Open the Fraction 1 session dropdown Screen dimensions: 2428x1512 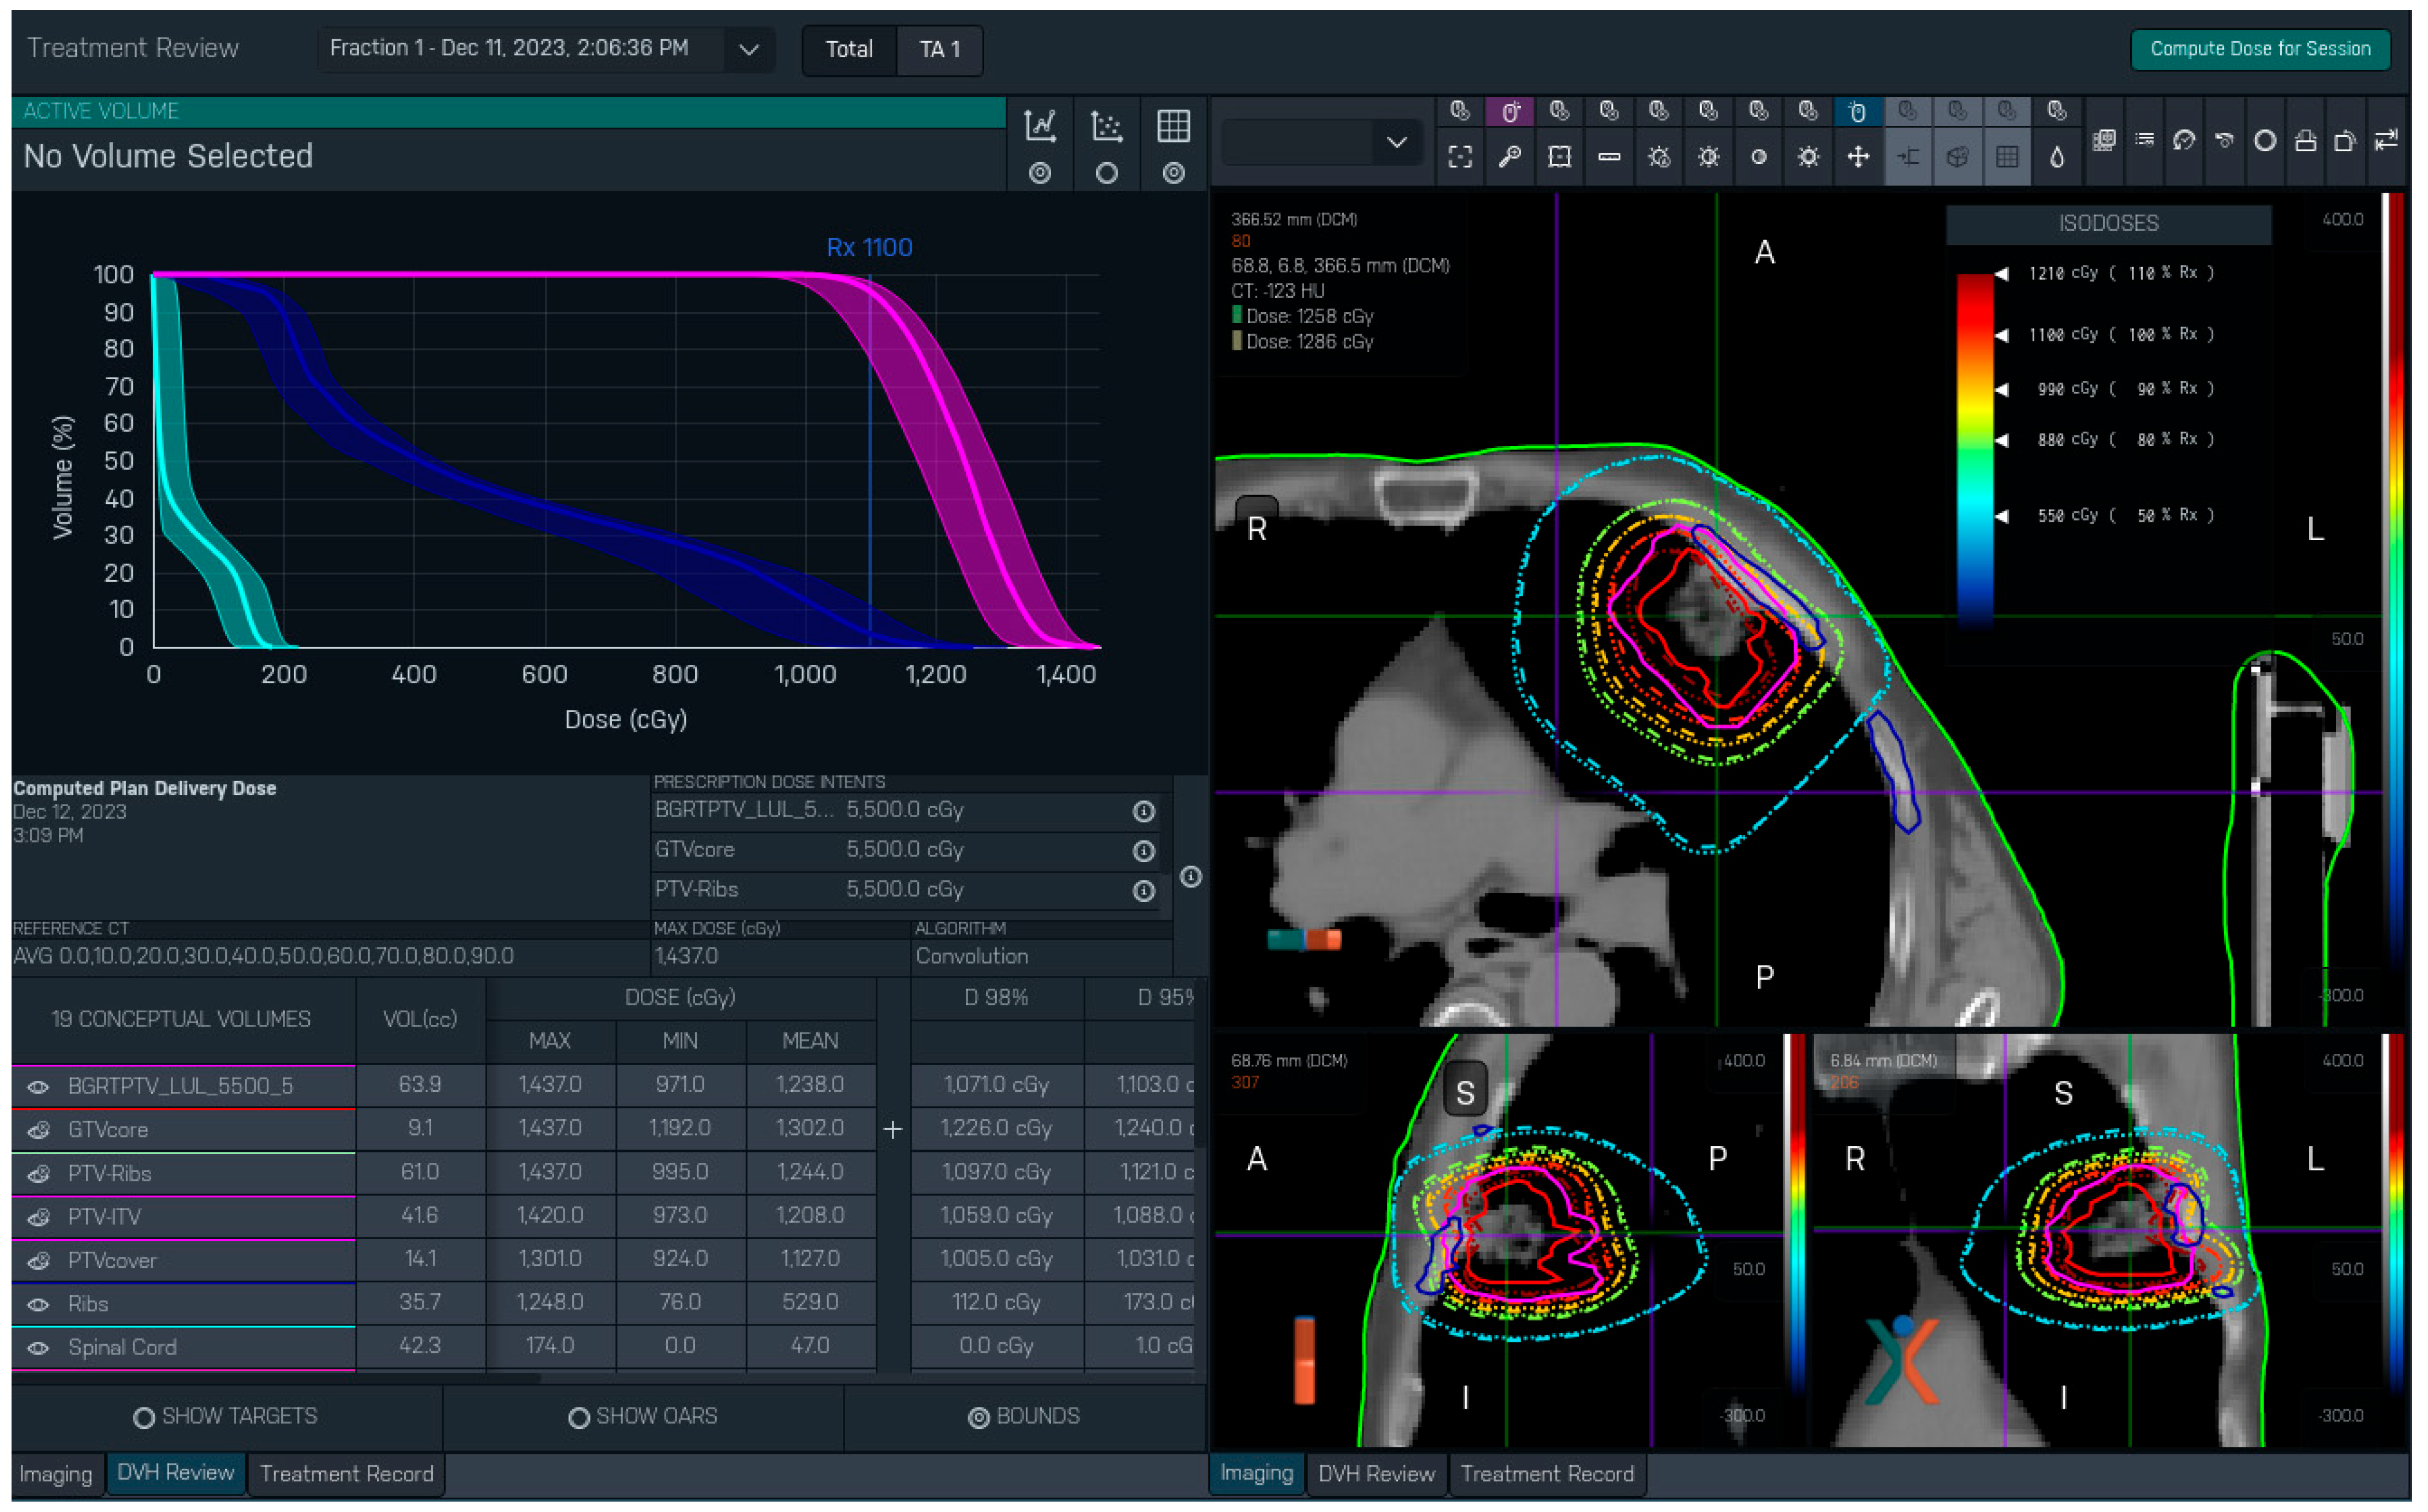[748, 49]
